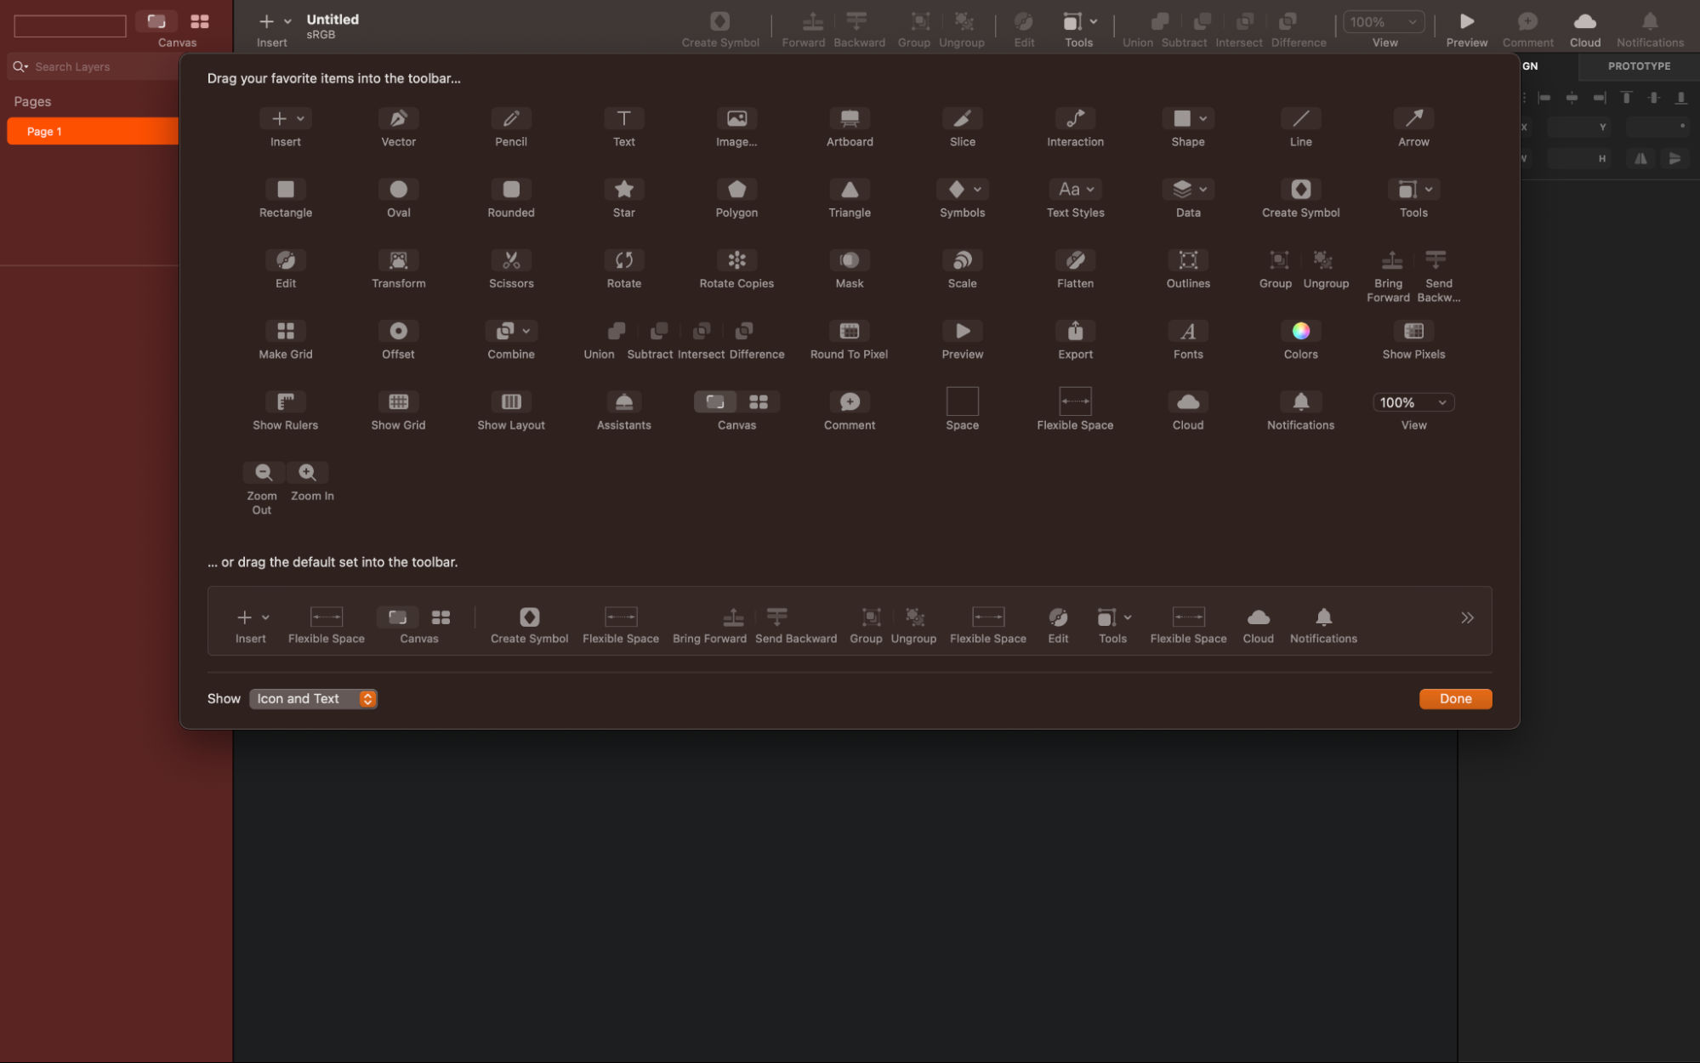Viewport: 1700px width, 1063px height.
Task: Select the Flatten icon
Action: (x=1075, y=259)
